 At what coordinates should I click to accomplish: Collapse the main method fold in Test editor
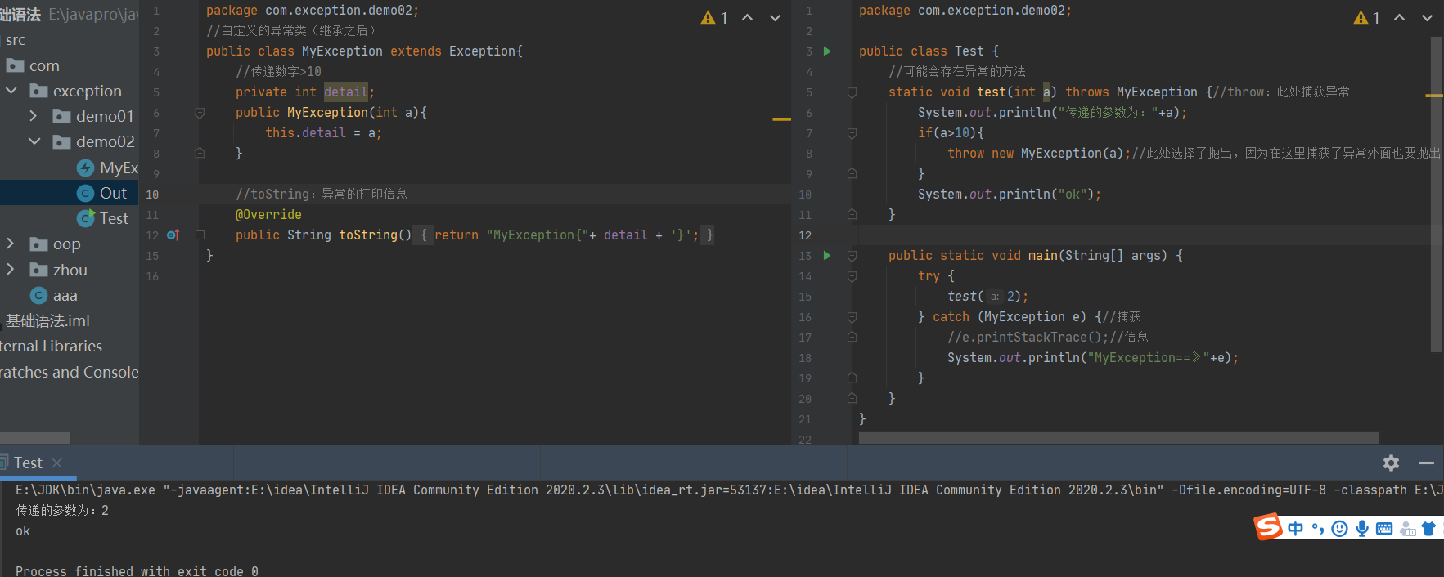(852, 256)
